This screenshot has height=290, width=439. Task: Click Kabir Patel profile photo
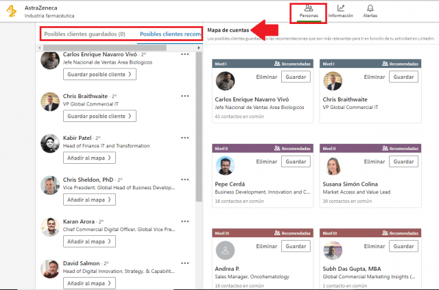50,143
